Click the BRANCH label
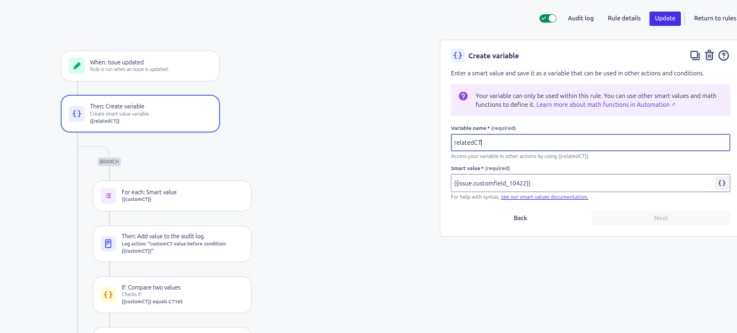Image resolution: width=737 pixels, height=333 pixels. point(109,162)
